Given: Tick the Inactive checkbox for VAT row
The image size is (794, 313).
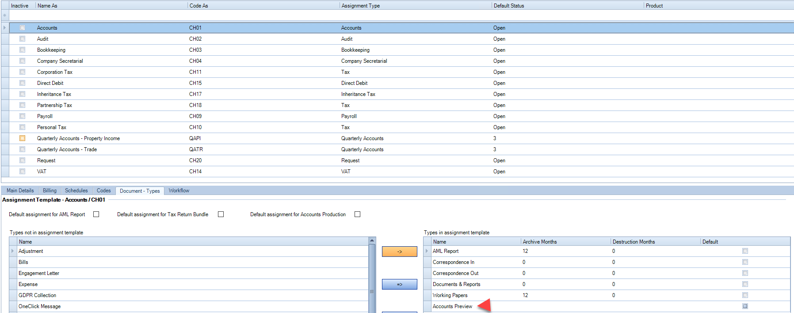Looking at the screenshot, I should click(x=22, y=172).
